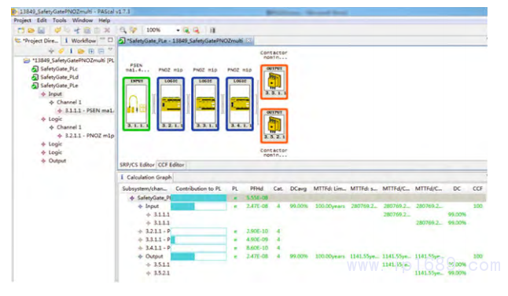Click the PFHd column header
The width and height of the screenshot is (508, 296).
click(x=256, y=188)
